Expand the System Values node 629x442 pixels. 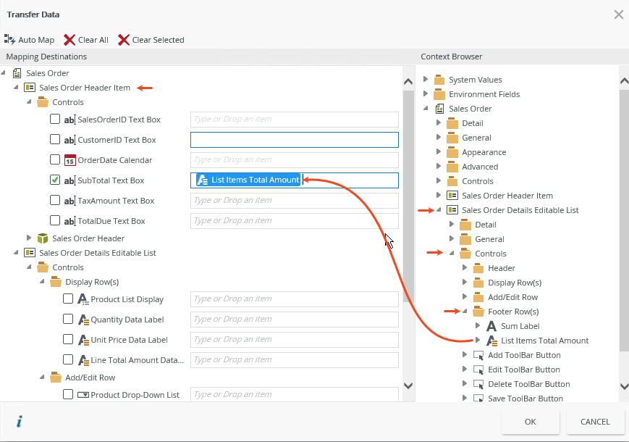426,80
